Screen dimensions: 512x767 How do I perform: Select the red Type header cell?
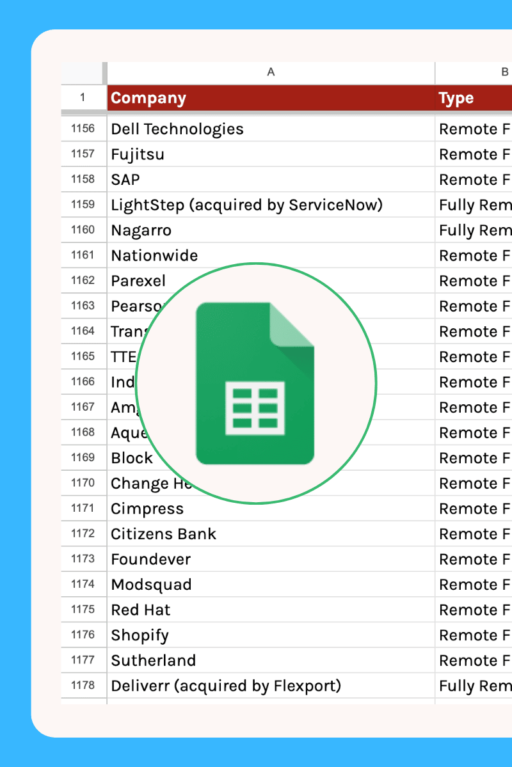(474, 98)
